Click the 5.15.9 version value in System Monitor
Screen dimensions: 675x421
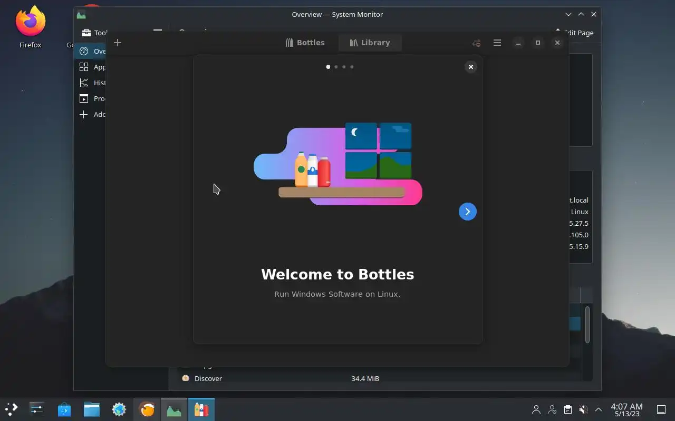tap(579, 246)
